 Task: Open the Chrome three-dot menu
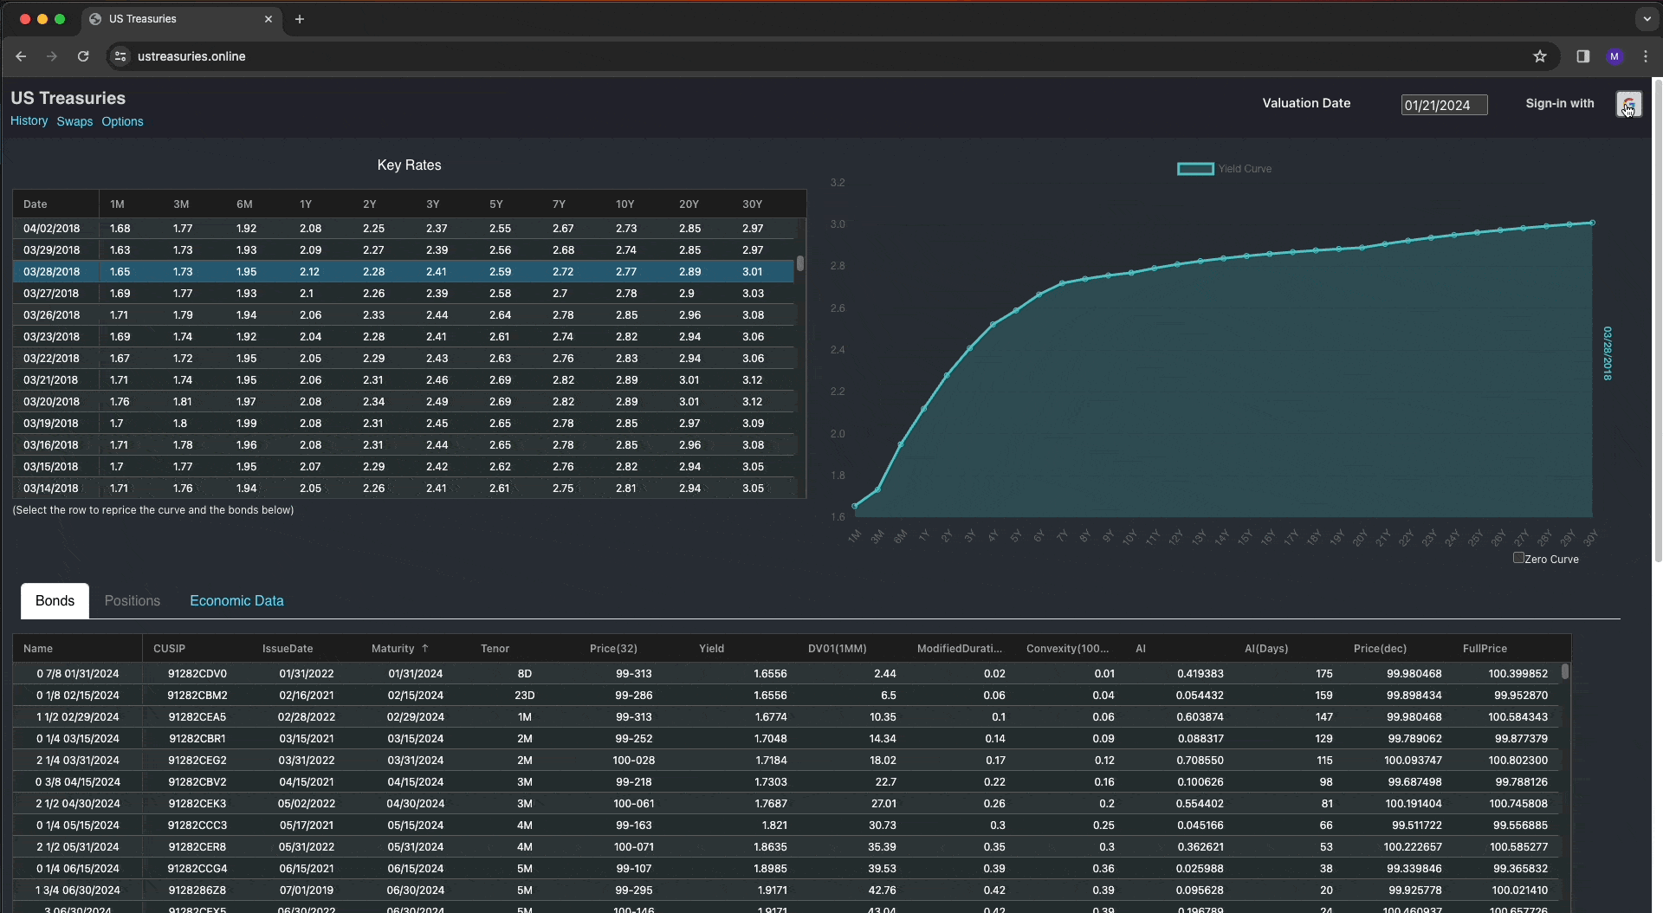point(1646,56)
